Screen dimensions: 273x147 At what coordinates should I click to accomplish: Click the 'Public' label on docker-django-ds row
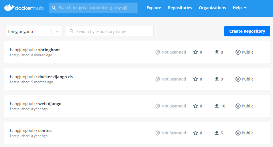[x=248, y=79]
